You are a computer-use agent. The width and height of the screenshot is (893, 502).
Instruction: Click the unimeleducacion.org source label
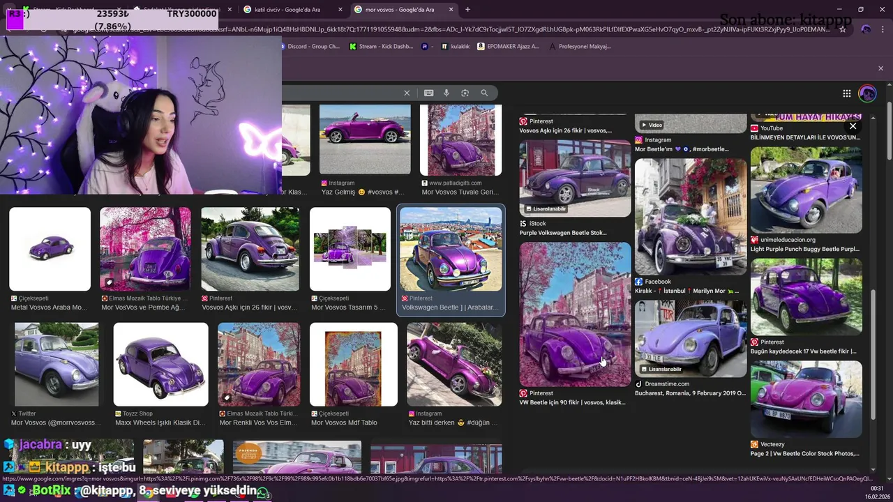pos(788,240)
